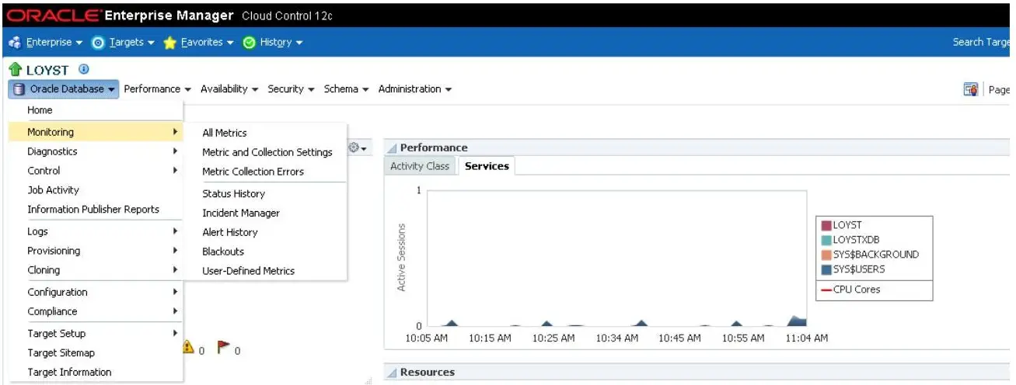Expand the Diagnostics submenu
Screen dimensions: 1016x385
pos(95,151)
